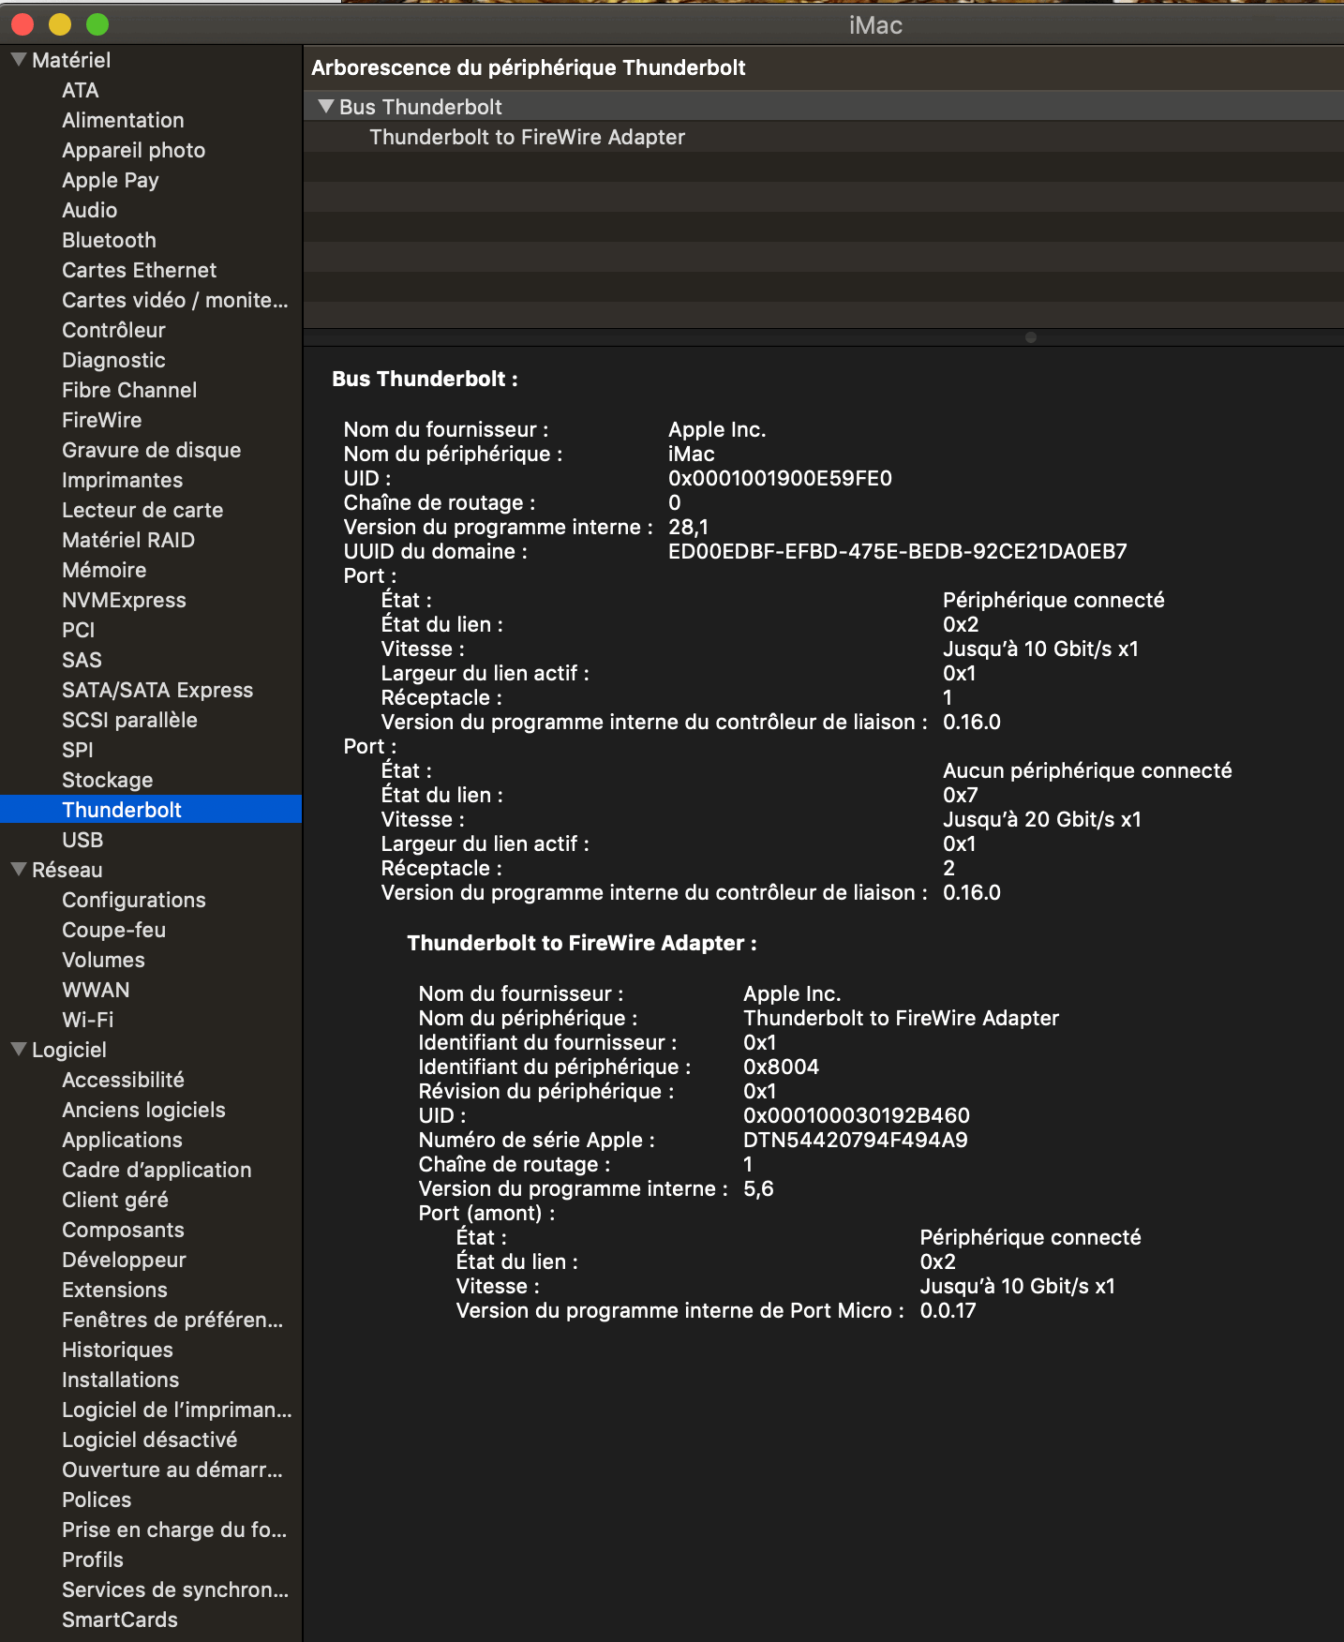The height and width of the screenshot is (1642, 1344).
Task: Open Alimentation in the sidebar
Action: pos(123,120)
